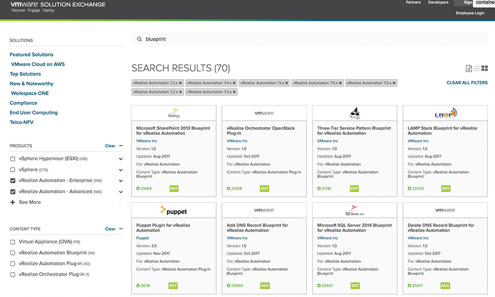Collapse the Content Type section minus icon
495x297 pixels.
click(x=121, y=229)
